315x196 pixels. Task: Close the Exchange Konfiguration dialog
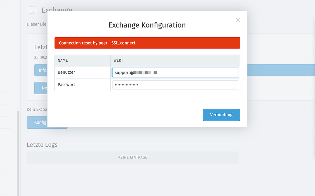coord(238,20)
